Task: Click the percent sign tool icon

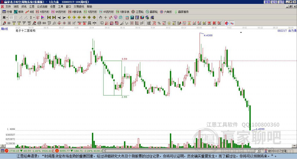Action: click(159, 23)
